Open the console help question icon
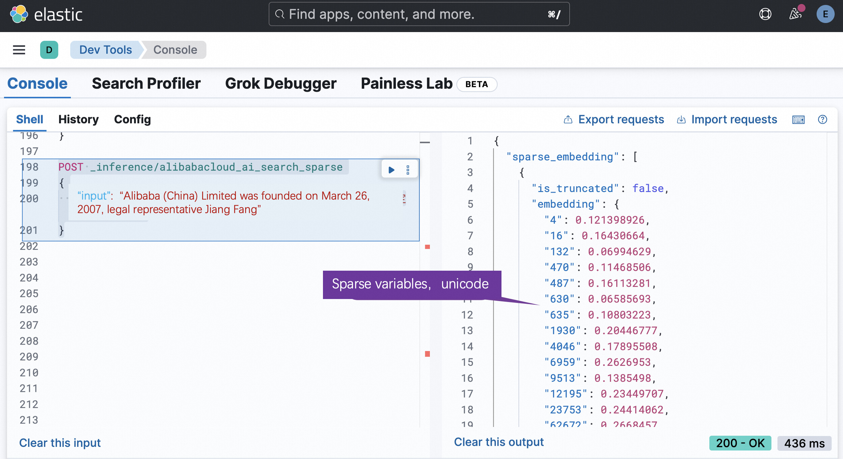The image size is (843, 459). pyautogui.click(x=822, y=119)
